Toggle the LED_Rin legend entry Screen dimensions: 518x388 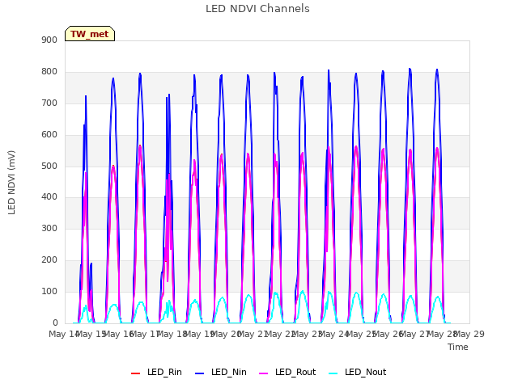click(156, 373)
